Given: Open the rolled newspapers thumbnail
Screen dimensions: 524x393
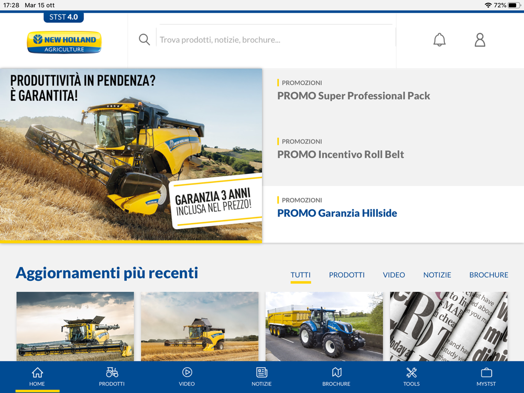Looking at the screenshot, I should tap(449, 326).
